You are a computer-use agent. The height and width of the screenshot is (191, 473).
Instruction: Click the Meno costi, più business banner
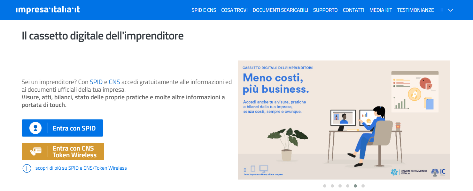click(344, 120)
